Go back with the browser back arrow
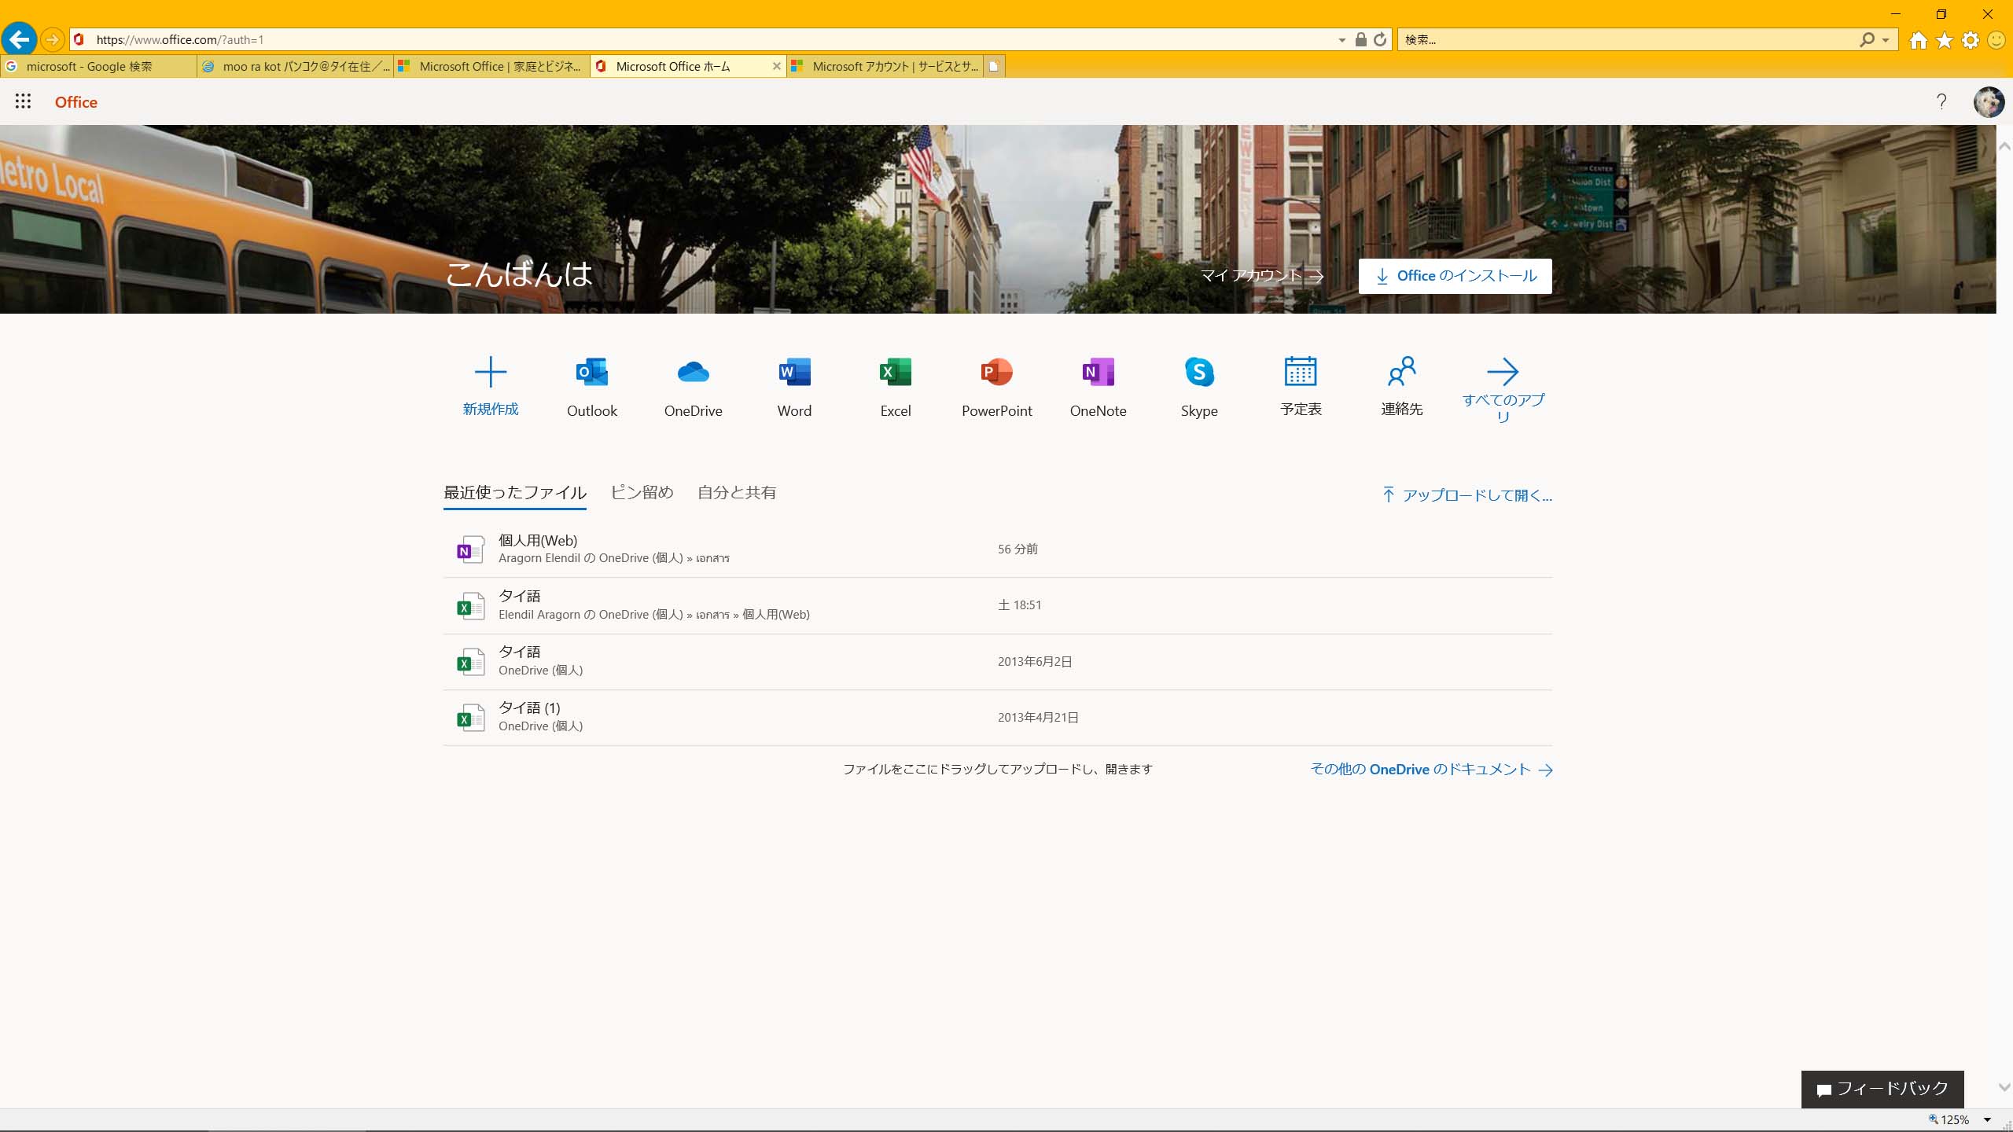 20,39
